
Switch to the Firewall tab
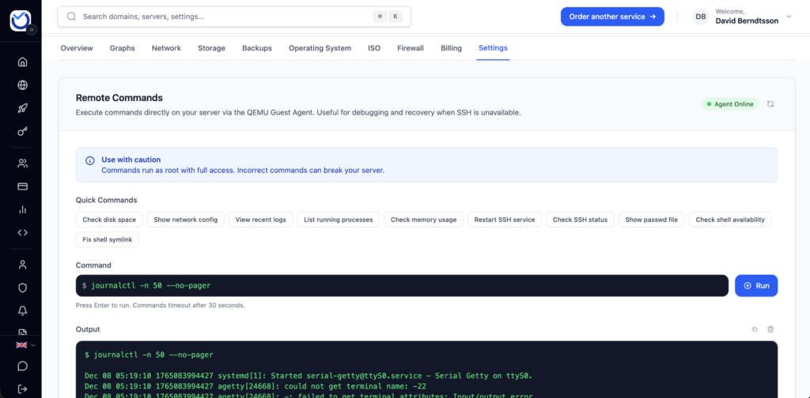tap(411, 48)
